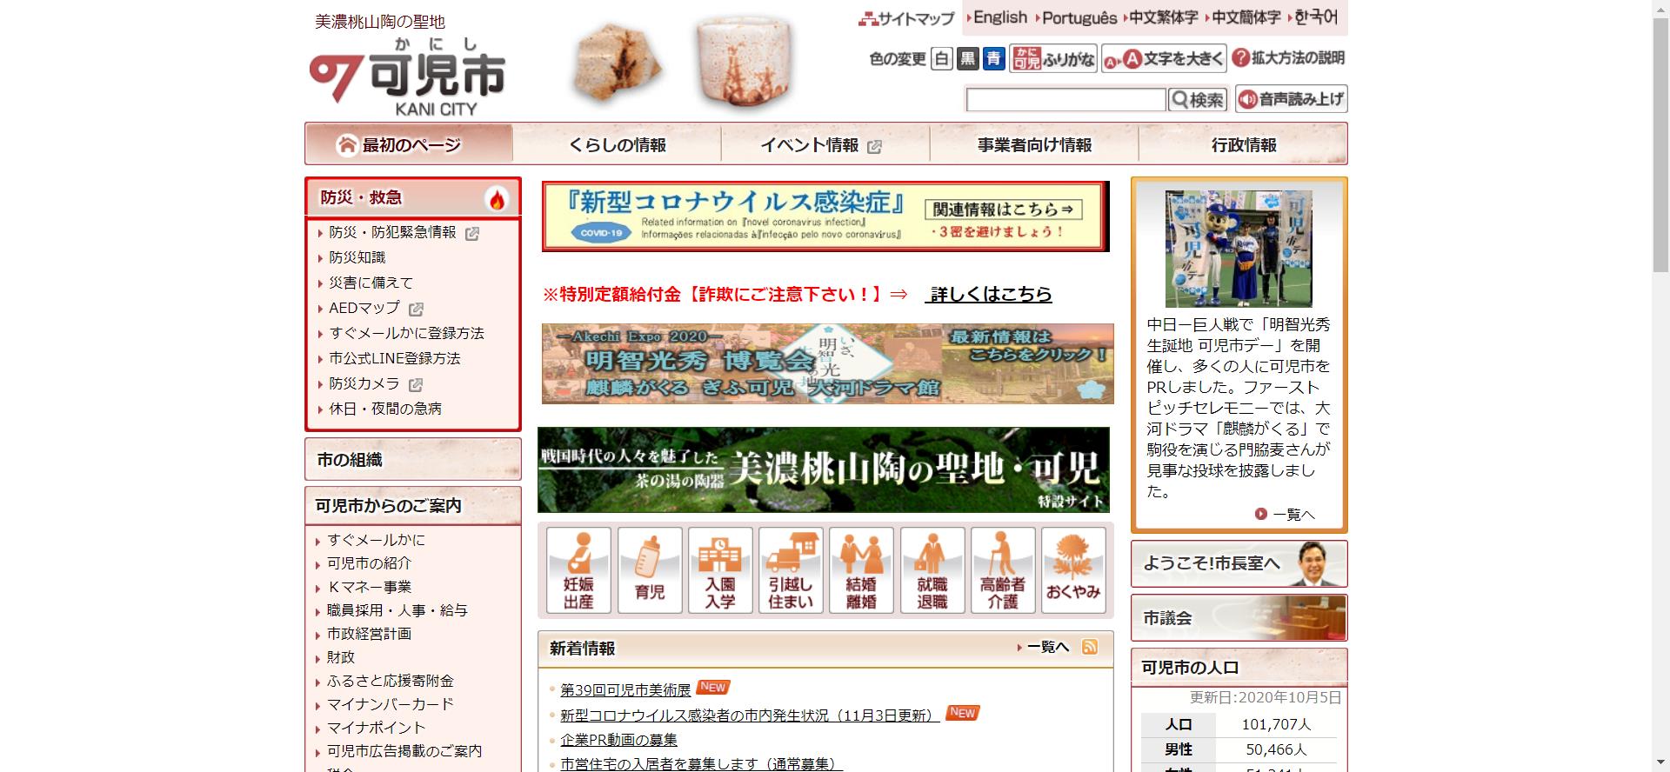Open 市政経営計画 link

coord(369,634)
